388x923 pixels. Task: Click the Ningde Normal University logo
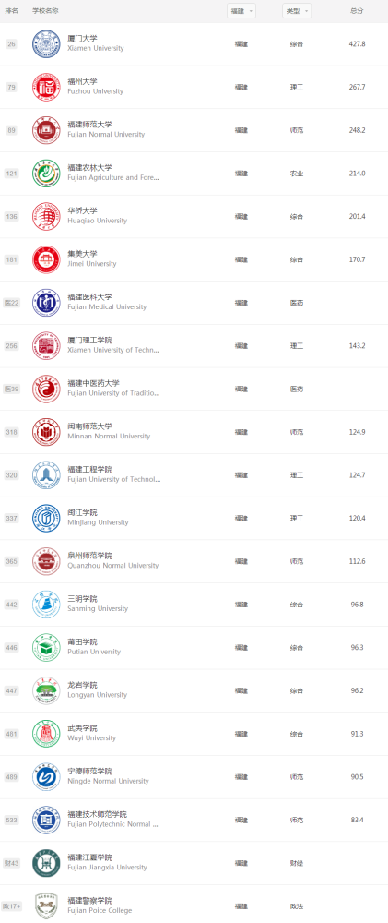click(46, 776)
